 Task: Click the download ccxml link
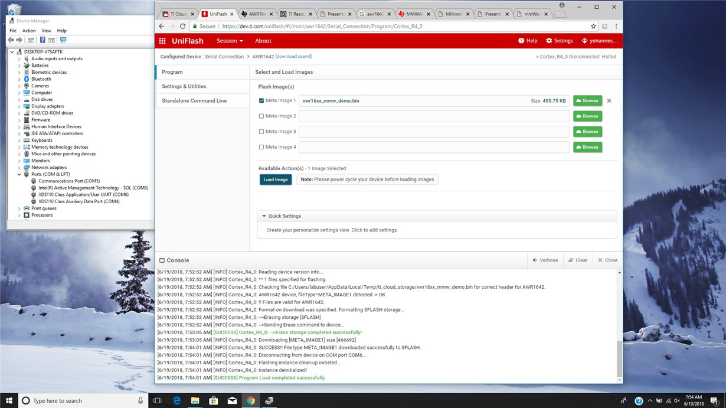293,57
